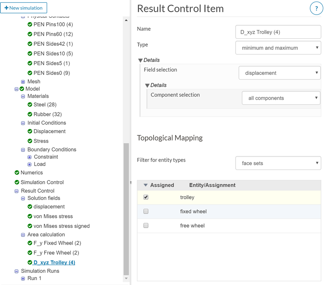Open the Field selection displacement dropdown
This screenshot has width=326, height=285.
[x=279, y=73]
